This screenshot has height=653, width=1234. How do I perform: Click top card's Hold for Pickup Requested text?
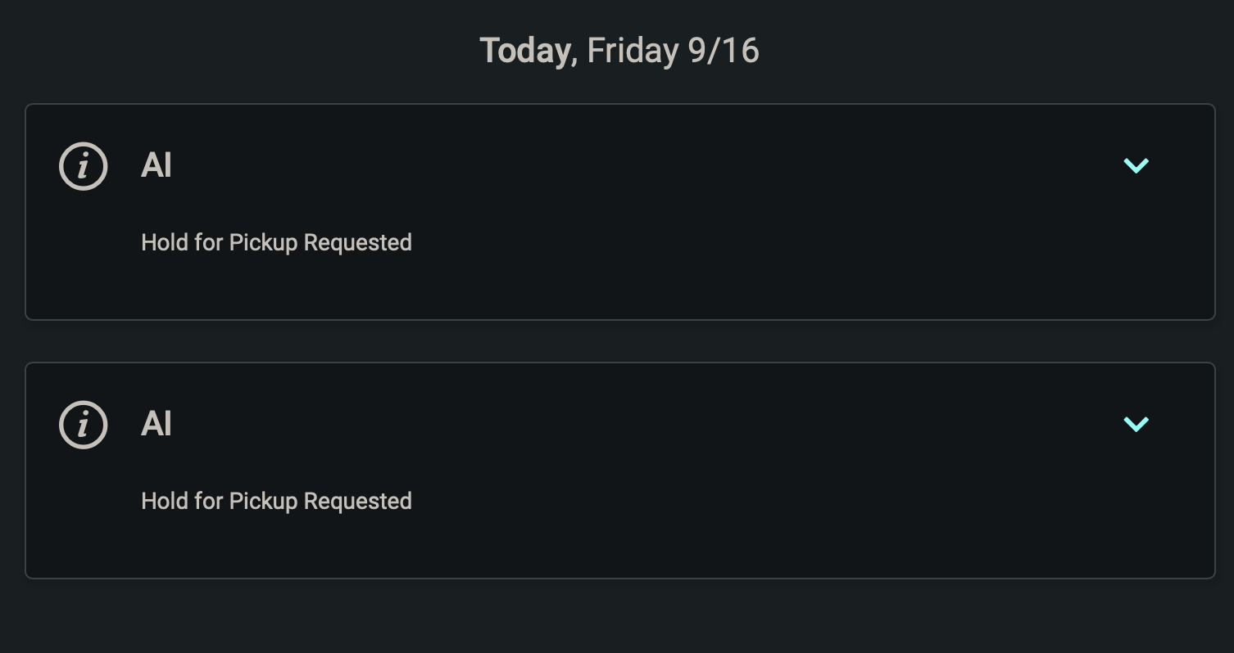276,243
